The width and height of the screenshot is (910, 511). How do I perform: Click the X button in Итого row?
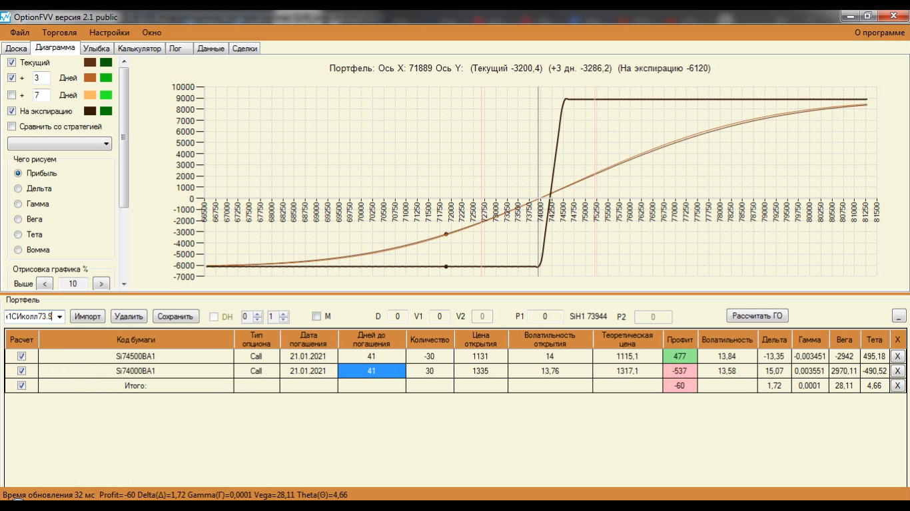coord(897,385)
